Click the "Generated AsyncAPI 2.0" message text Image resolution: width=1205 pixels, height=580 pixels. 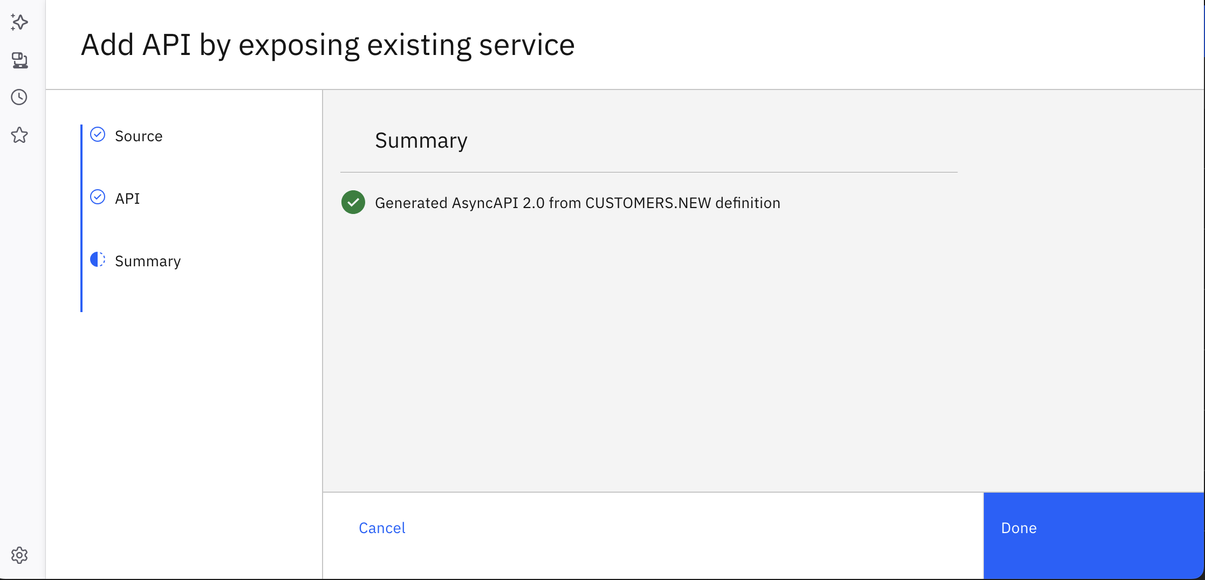[x=577, y=203]
